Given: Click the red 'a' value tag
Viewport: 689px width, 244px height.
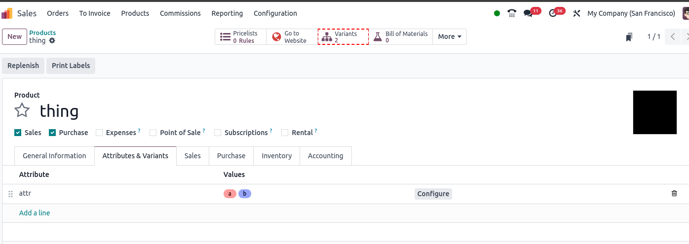Looking at the screenshot, I should click(230, 194).
